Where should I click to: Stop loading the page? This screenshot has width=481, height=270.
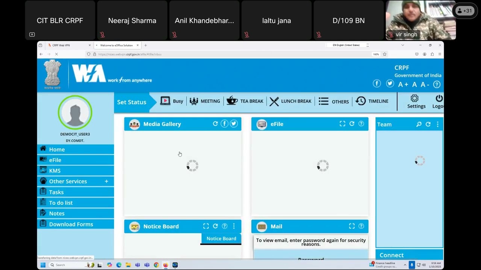56,54
